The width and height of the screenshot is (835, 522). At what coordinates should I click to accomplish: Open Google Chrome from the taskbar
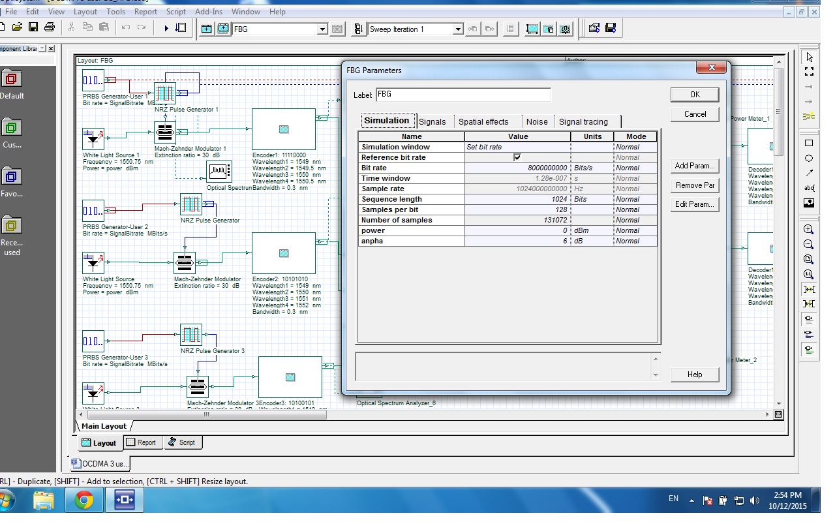point(83,501)
